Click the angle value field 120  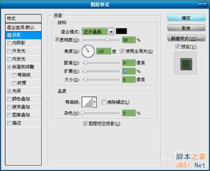(103, 51)
